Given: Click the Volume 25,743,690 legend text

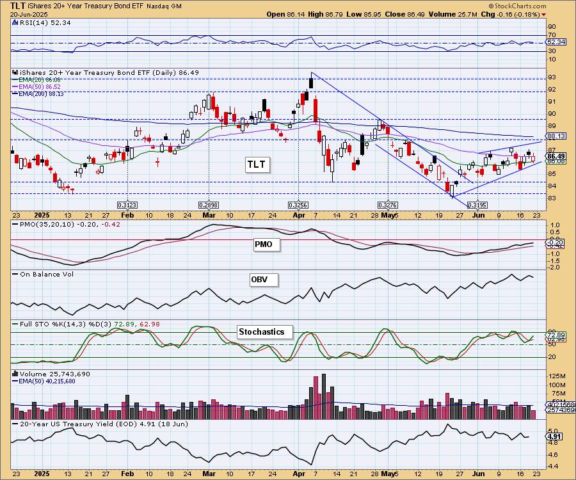Looking at the screenshot, I should coord(55,374).
